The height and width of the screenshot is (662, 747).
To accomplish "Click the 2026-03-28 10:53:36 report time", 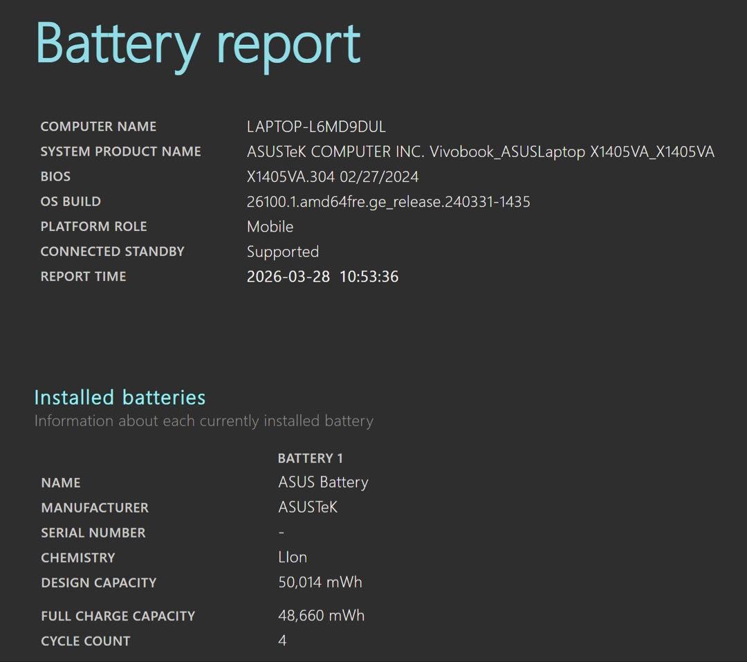I will click(x=322, y=277).
